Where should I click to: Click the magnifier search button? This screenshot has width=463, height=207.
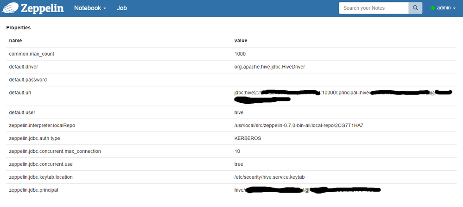[x=415, y=8]
